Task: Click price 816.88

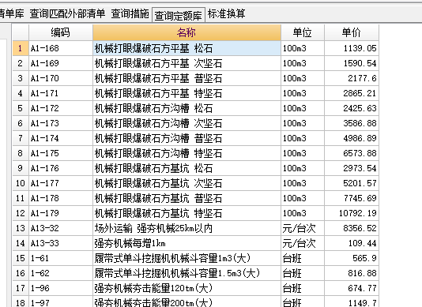Action: click(x=352, y=273)
